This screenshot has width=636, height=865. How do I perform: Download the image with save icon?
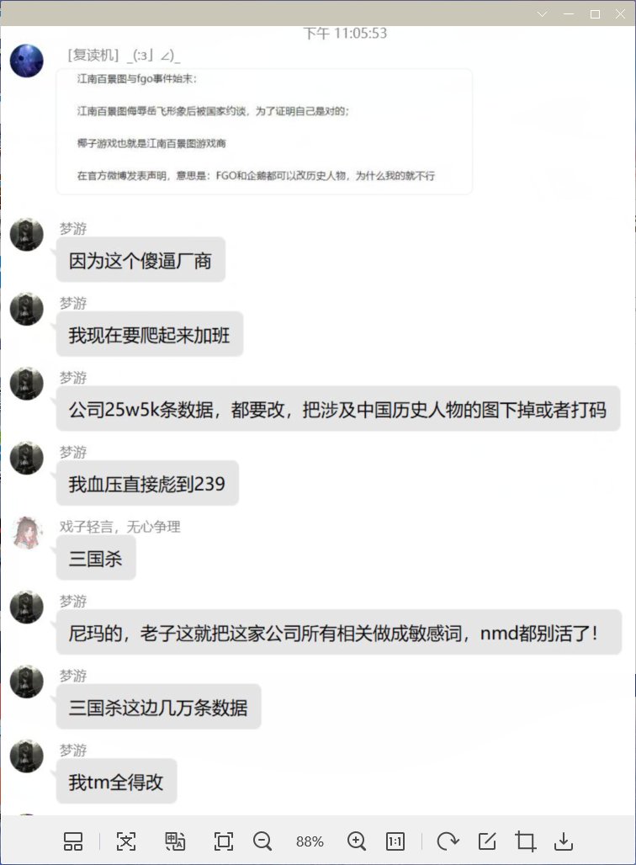tap(563, 841)
